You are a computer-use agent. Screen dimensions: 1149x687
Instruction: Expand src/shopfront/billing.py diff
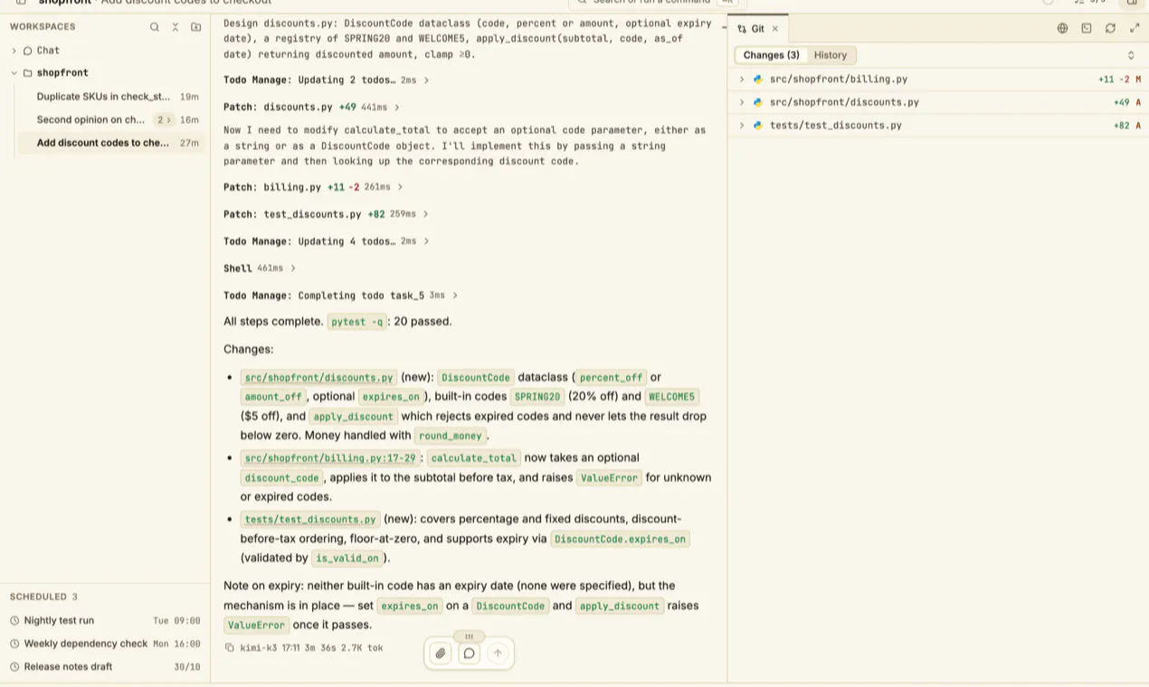[742, 79]
